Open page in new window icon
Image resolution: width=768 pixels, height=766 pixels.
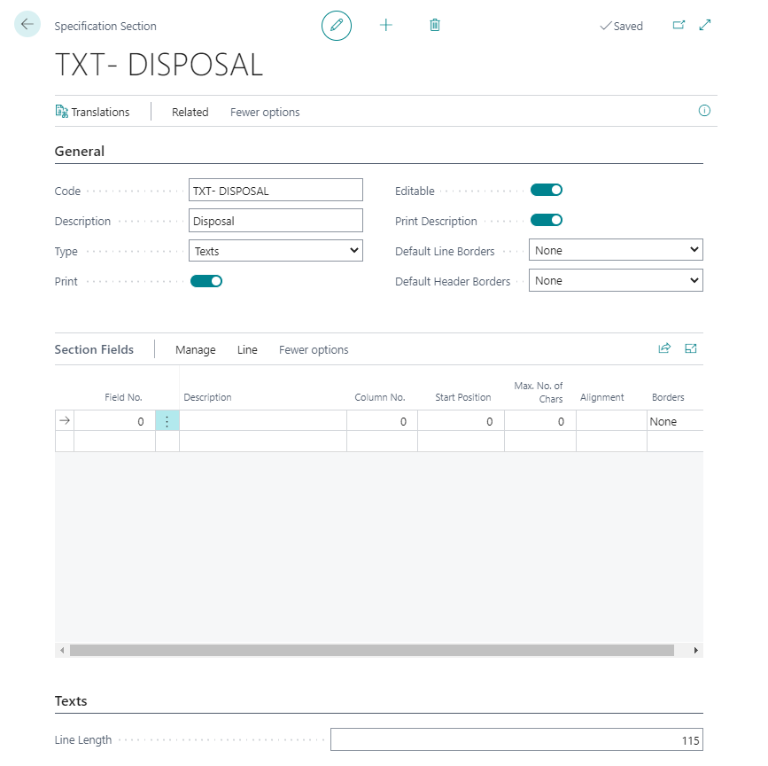point(679,25)
